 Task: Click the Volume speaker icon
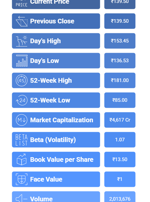22,199
